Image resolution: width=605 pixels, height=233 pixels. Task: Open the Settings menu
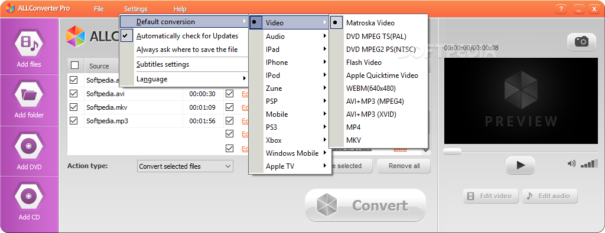[136, 9]
